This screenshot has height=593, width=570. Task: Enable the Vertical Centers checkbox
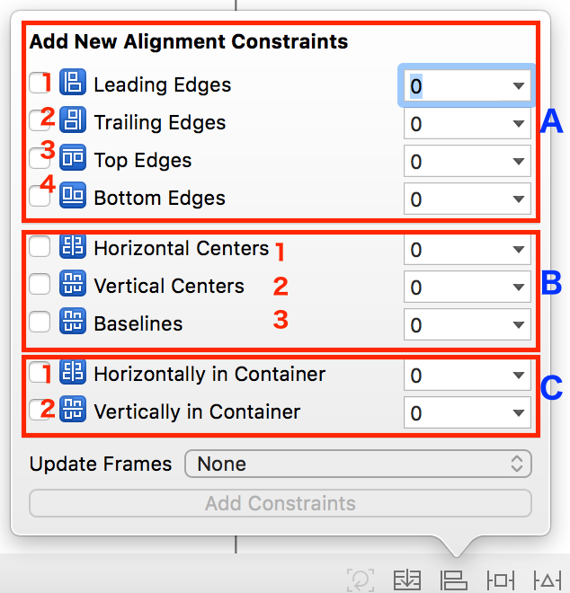[40, 286]
